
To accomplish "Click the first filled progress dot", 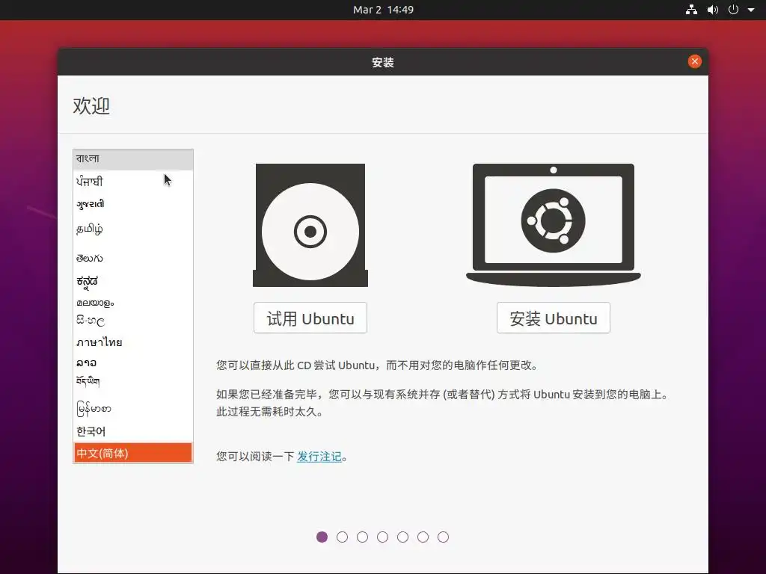I will click(x=322, y=537).
